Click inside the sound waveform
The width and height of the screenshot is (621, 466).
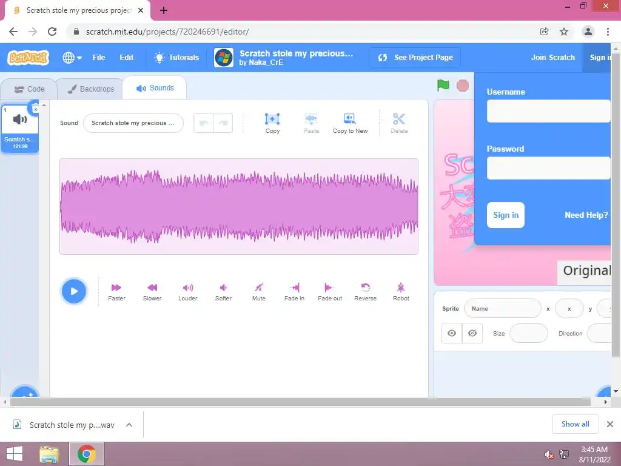[239, 206]
